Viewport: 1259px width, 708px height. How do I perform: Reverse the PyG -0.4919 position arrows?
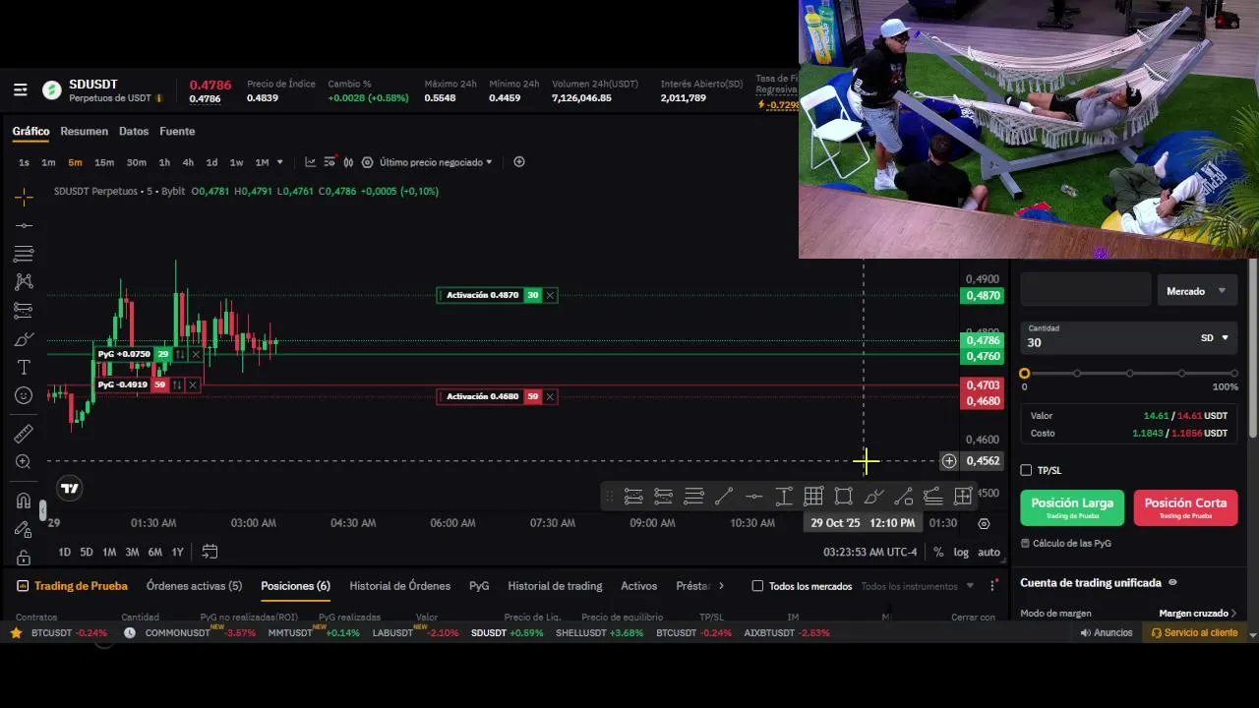178,384
